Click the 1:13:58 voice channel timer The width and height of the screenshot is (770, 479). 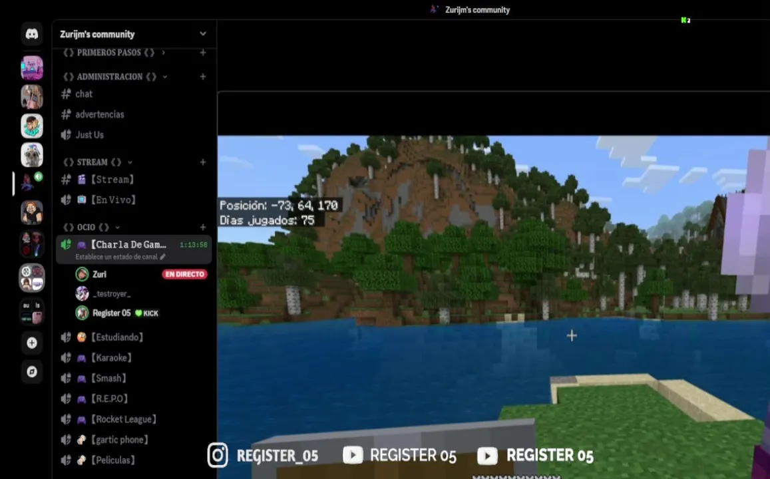coord(194,244)
